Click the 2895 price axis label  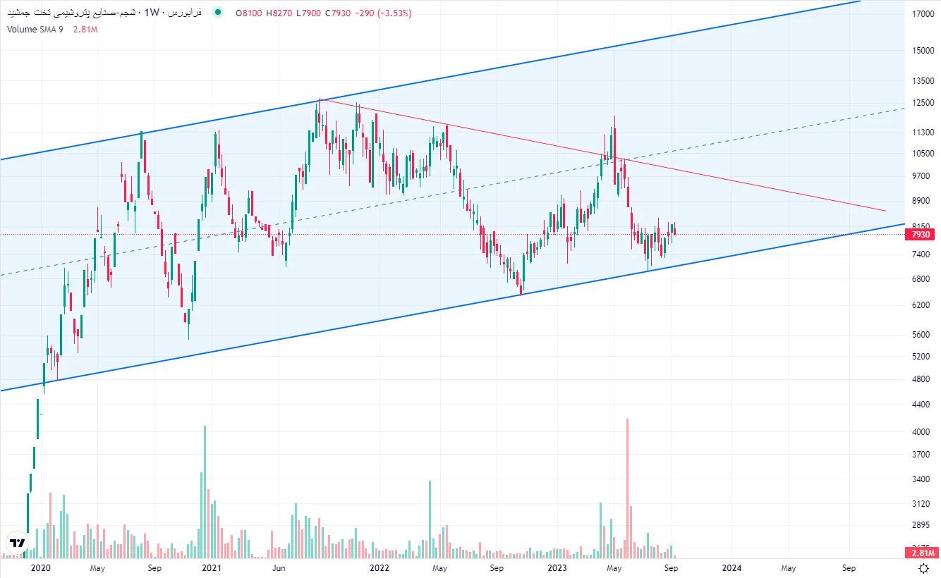click(x=923, y=527)
